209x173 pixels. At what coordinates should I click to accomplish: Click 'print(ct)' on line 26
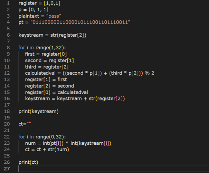click(x=28, y=162)
